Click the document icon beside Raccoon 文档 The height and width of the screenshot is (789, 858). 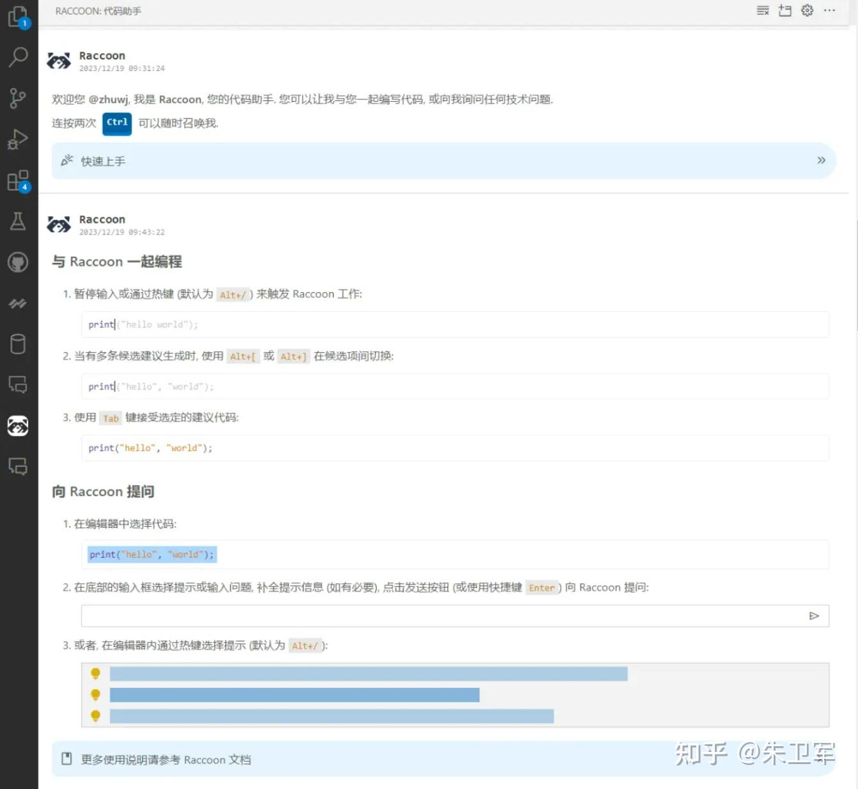66,759
